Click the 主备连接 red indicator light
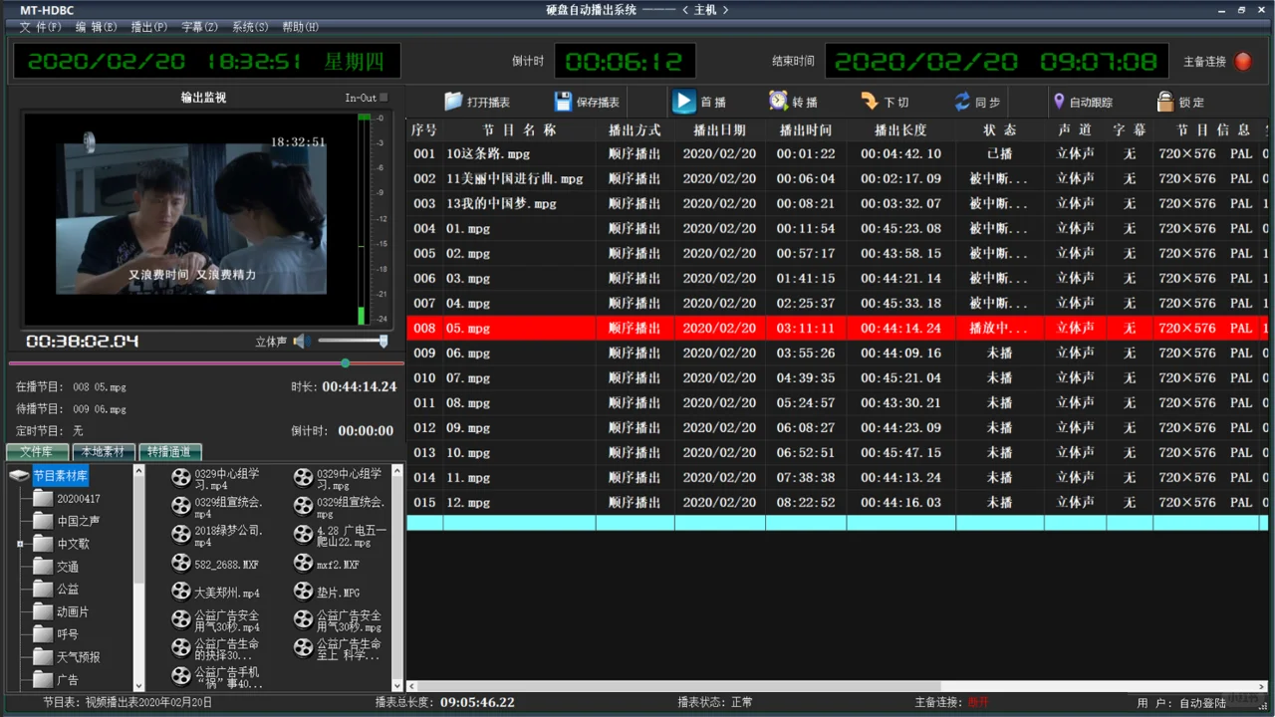1275x717 pixels. tap(1243, 62)
